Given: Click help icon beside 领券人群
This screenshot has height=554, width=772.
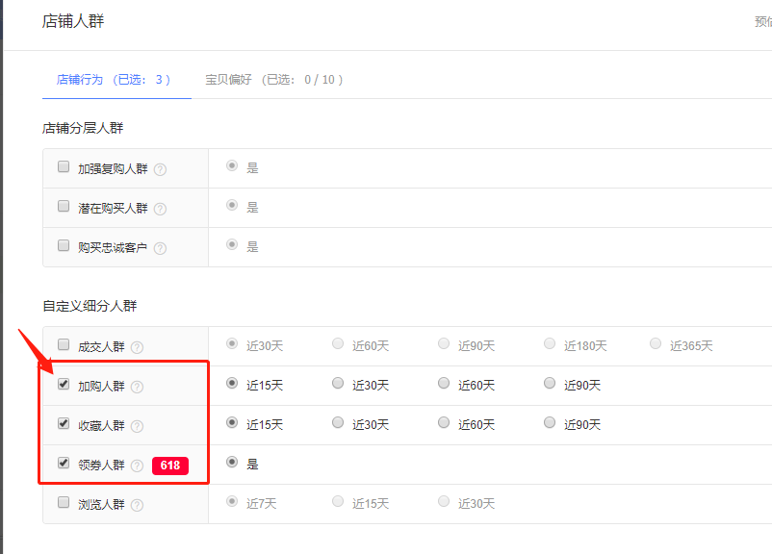Looking at the screenshot, I should pyautogui.click(x=137, y=466).
